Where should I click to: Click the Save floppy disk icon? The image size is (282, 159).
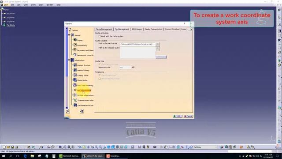(x=12, y=147)
